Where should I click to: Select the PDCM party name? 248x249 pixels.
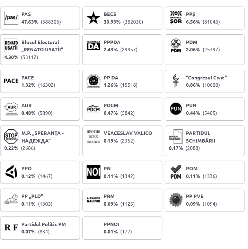point(111,105)
